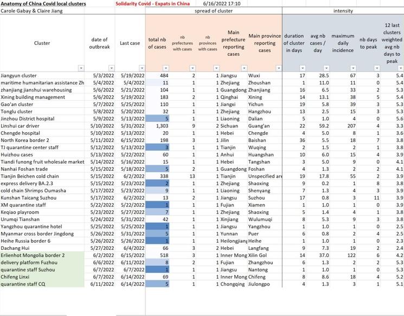Screen dimensions: 404x316
Task: Select the 'spread of cluster' header cell
Action: [x=212, y=11]
